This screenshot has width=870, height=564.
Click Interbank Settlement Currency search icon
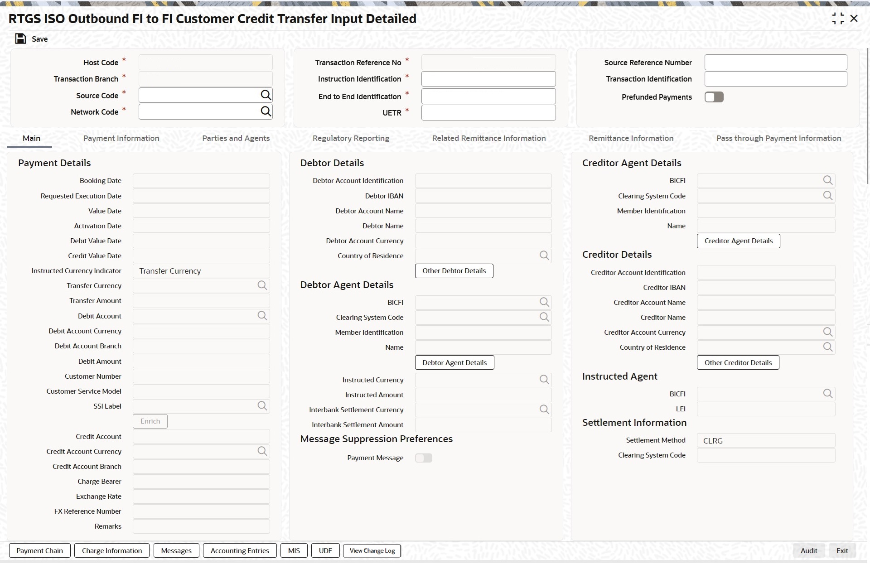coord(544,410)
